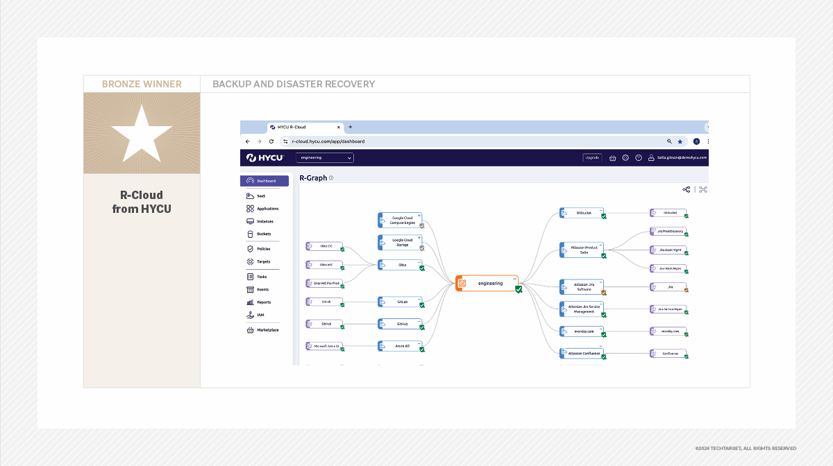The height and width of the screenshot is (466, 833).
Task: Click the info icon beside R-Graph title
Action: (331, 178)
